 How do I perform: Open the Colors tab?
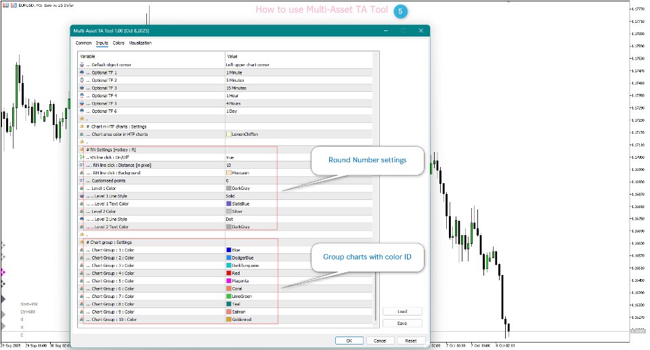click(118, 43)
